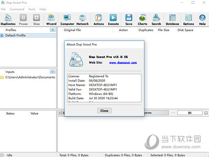Click 'Selected: 0 Files, 0 Bytes' status text
Image resolution: width=209 pixels, height=157 pixels.
(x=168, y=155)
